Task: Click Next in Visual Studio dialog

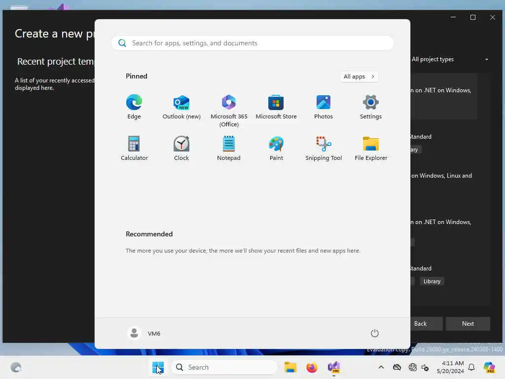Action: pyautogui.click(x=468, y=324)
